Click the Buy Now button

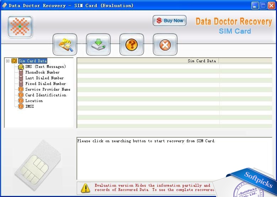pos(170,21)
